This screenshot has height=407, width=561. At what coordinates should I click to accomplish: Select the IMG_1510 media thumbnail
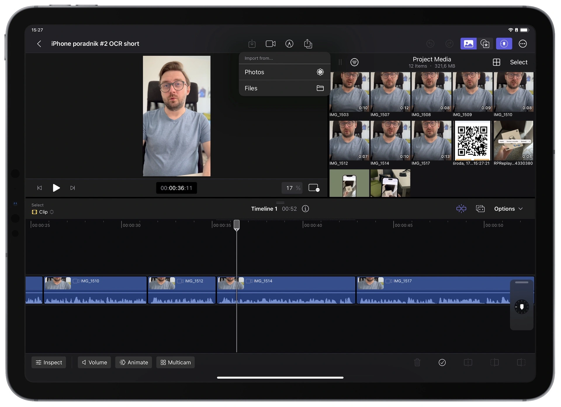[x=513, y=92]
